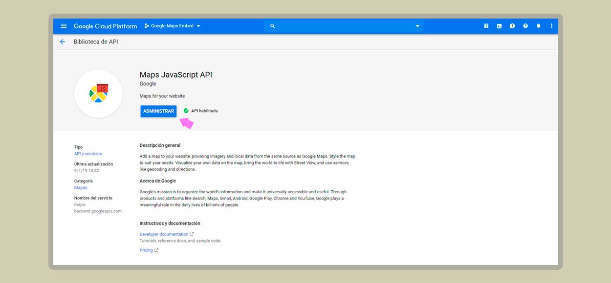Image resolution: width=611 pixels, height=283 pixels.
Task: Click the Tipo label
Action: point(78,147)
